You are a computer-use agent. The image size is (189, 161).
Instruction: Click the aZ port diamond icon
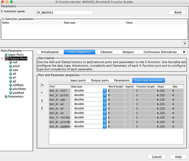11,81
